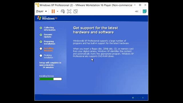Image resolution: width=183 pixels, height=103 pixels.
Task: Click the 'Installing Devices' status text
Action: (x=46, y=76)
